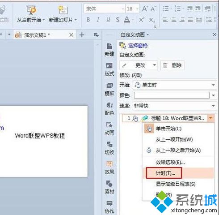This screenshot has width=219, height=215.
Task: Toggle Underline text formatting
Action: click(108, 20)
